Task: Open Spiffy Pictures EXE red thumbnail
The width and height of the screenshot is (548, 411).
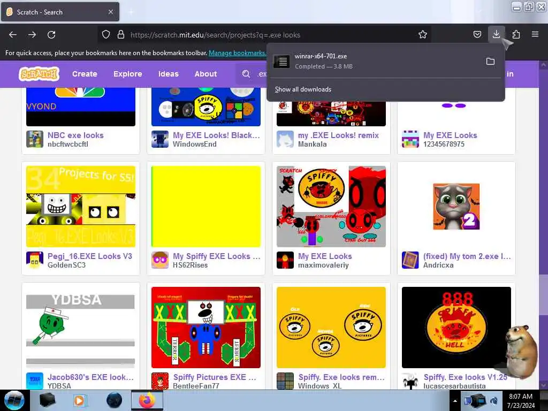Action: [206, 328]
